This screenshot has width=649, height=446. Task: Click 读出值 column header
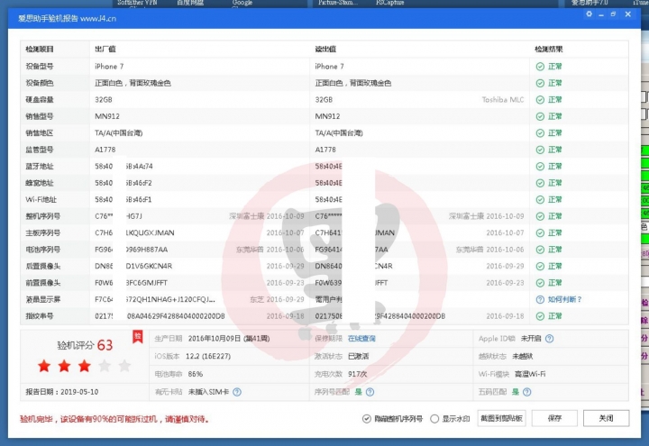(x=325, y=50)
